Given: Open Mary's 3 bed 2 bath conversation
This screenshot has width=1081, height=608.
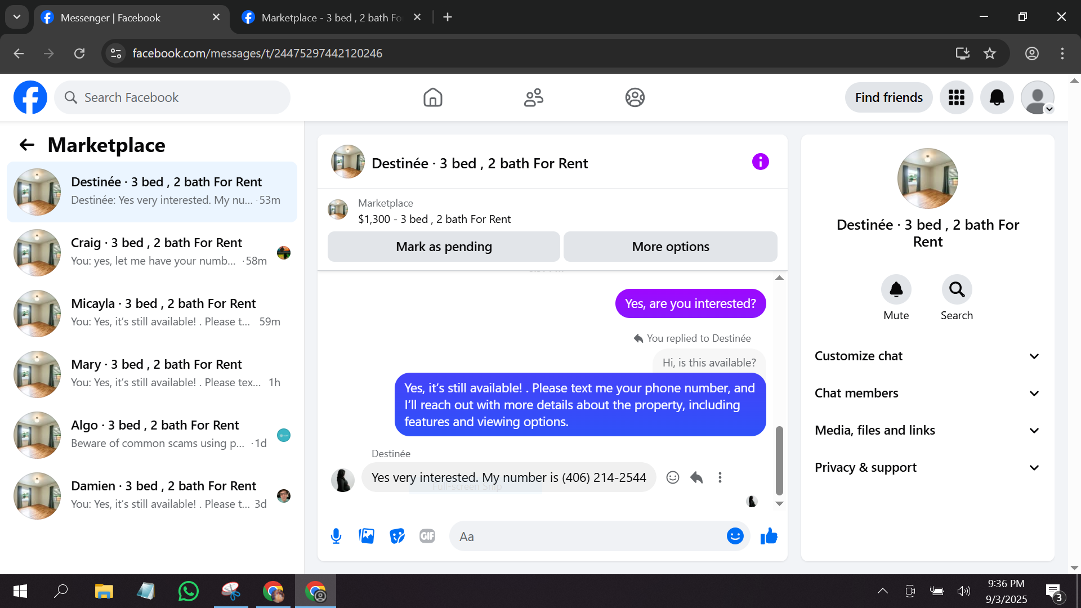Looking at the screenshot, I should pyautogui.click(x=152, y=374).
